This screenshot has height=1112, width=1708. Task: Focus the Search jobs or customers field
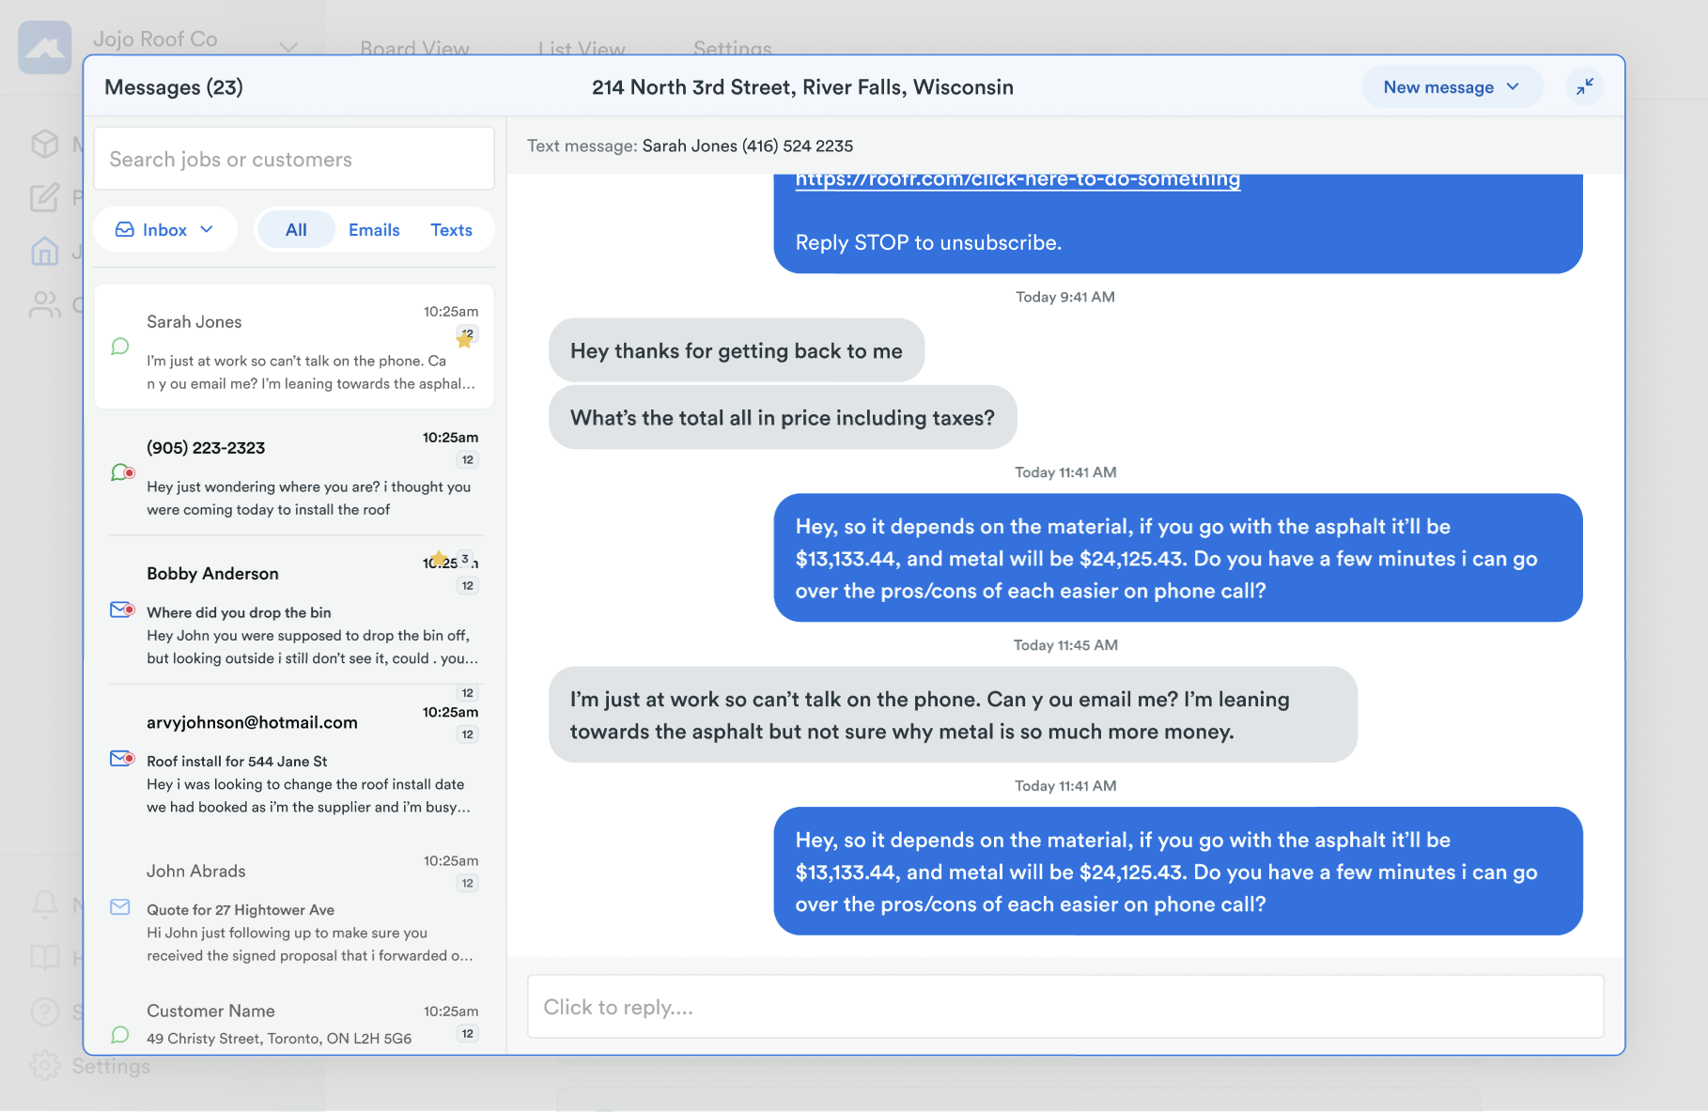pyautogui.click(x=294, y=160)
